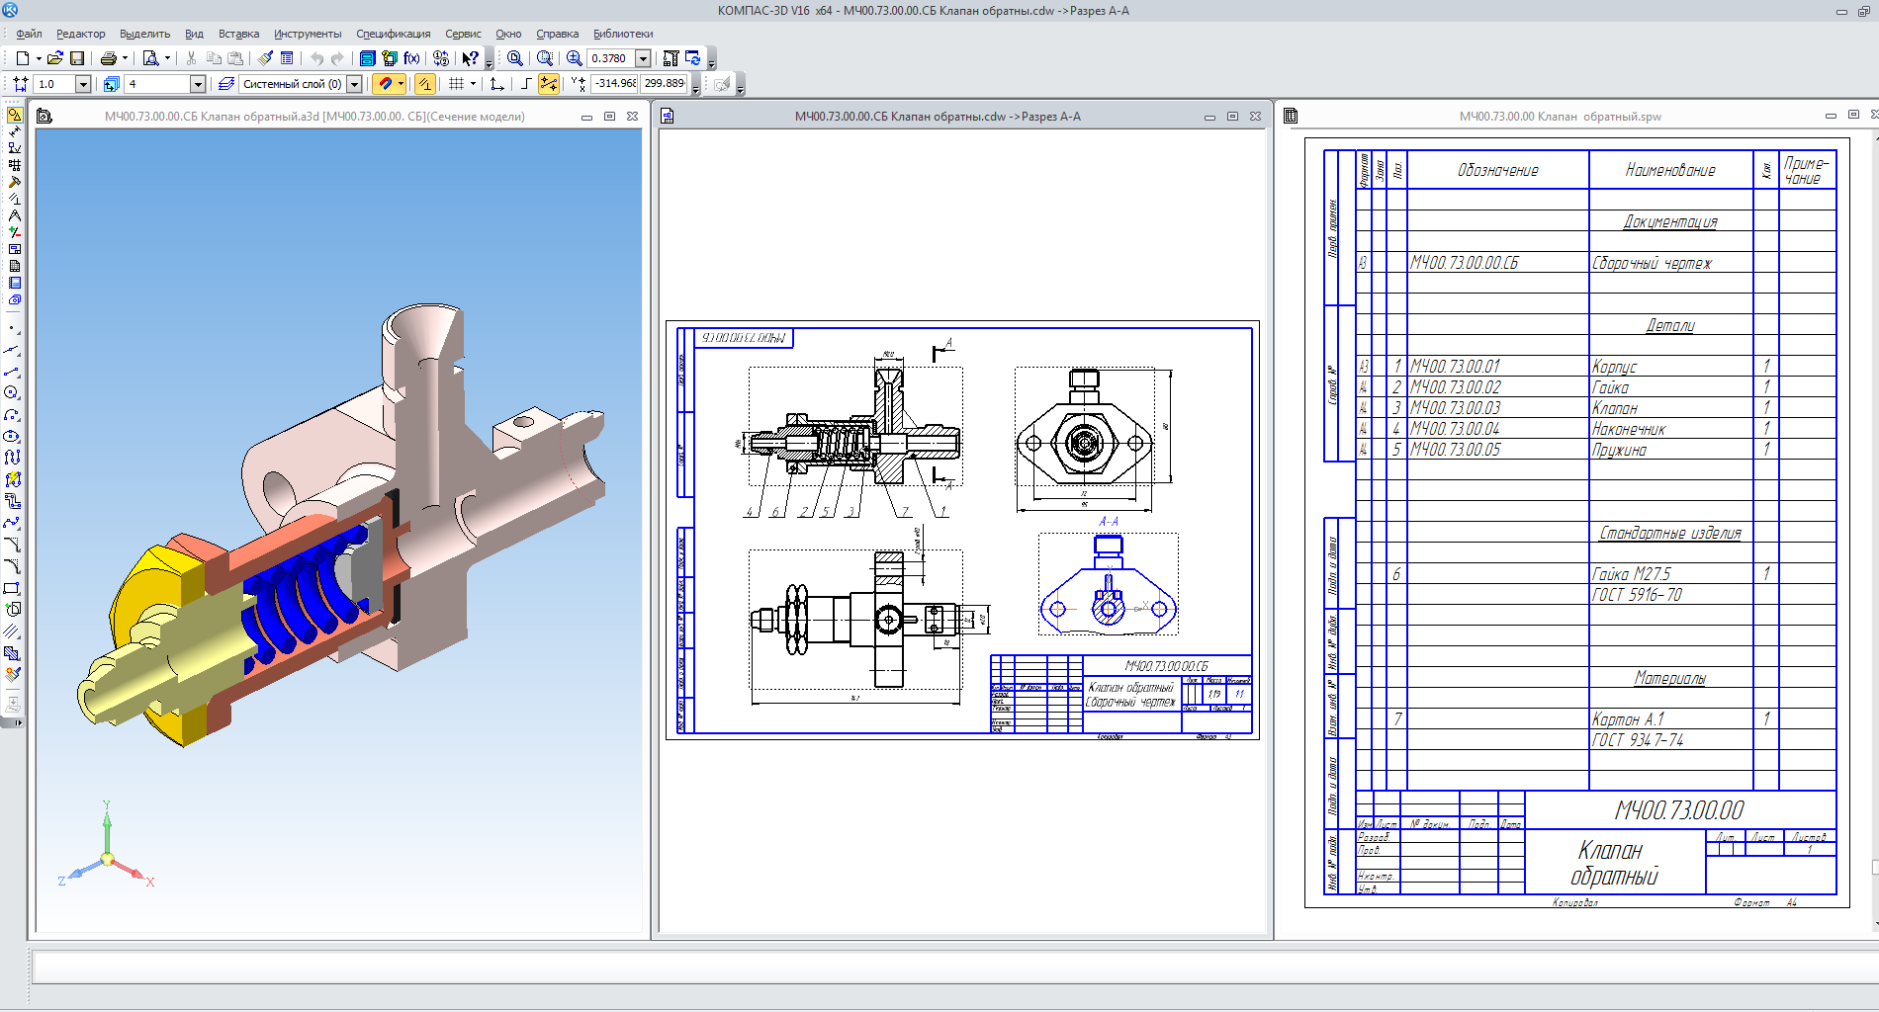
Task: Open the zoom scale 0.3780 dropdown
Action: pyautogui.click(x=643, y=58)
